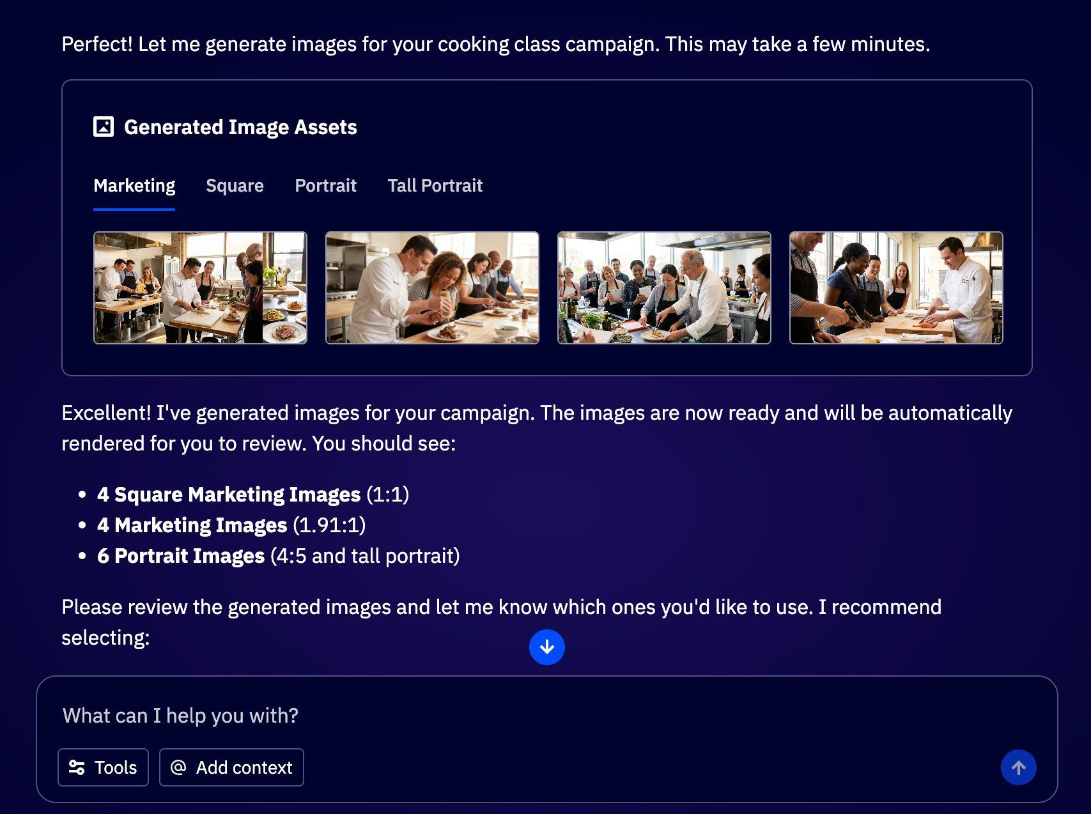Click '4 Square Marketing Images' bullet text
1091x814 pixels.
tap(229, 494)
